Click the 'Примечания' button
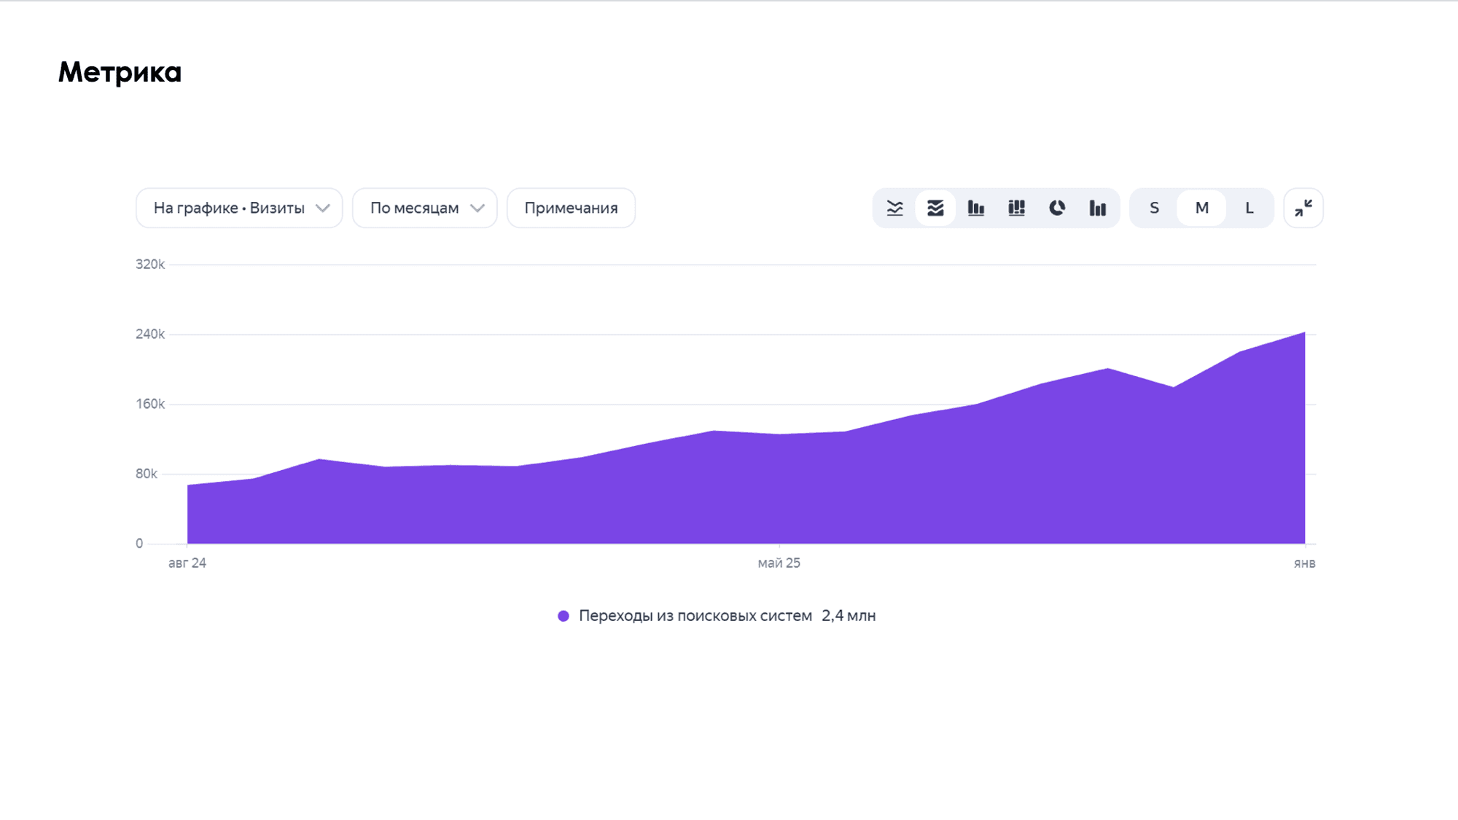Viewport: 1458px width, 820px height. click(571, 208)
